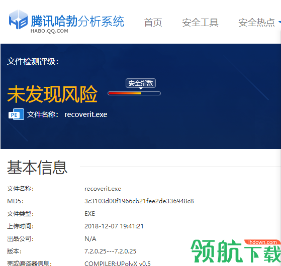Open the 安全热点 menu item

tap(256, 23)
